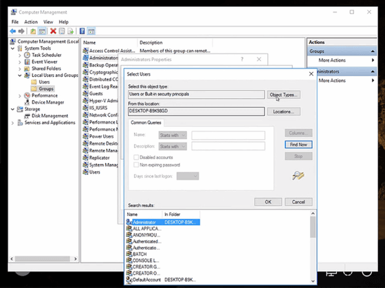Click the Properties toolbar icon
Screen dimensions: 385x288
coord(62,31)
